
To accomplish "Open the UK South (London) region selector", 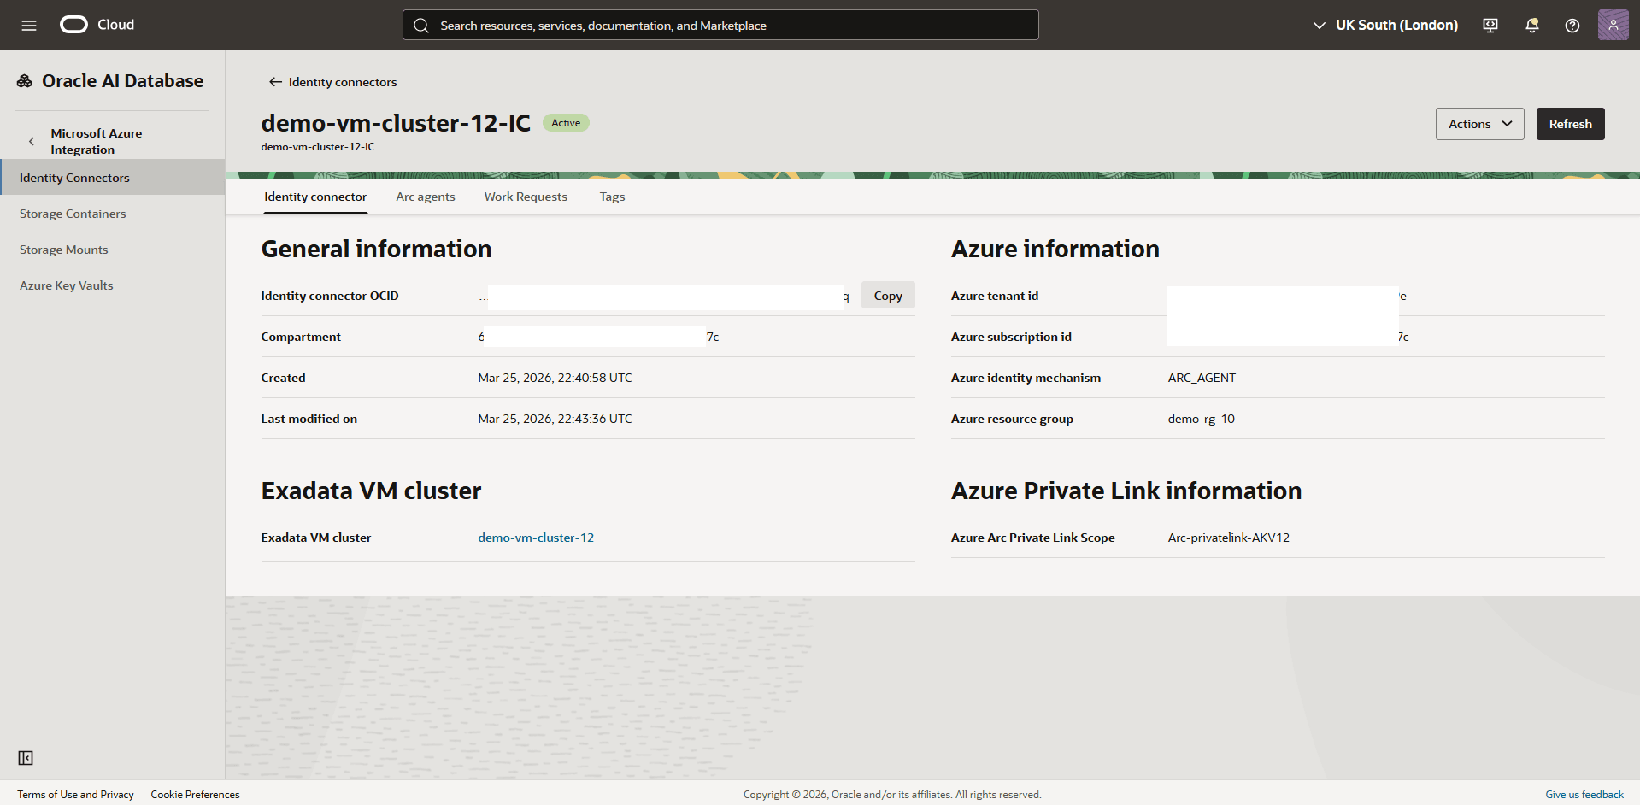I will coord(1384,25).
